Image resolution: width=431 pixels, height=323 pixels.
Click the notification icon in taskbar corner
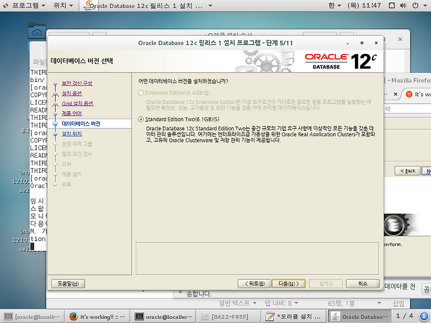[424, 316]
